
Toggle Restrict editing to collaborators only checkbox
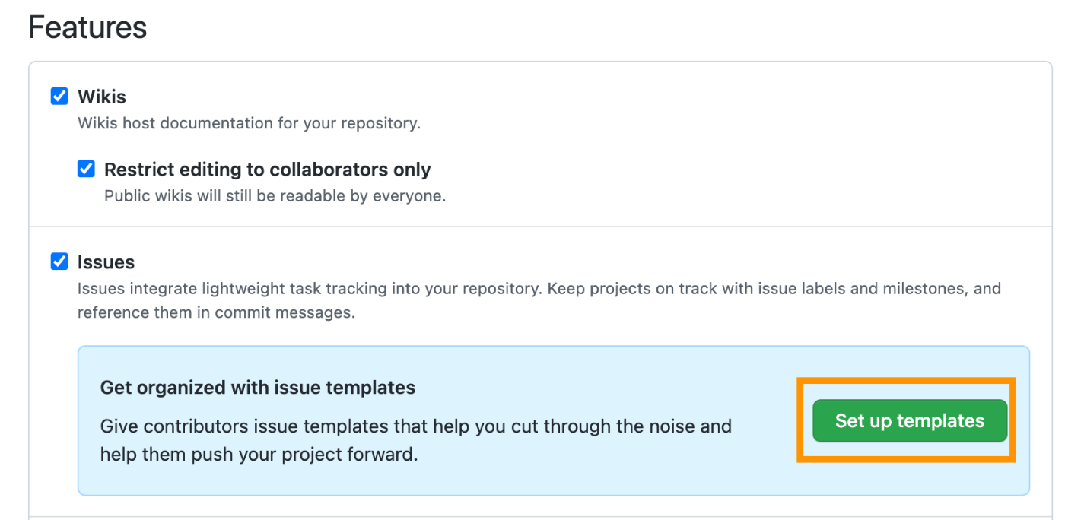tap(86, 169)
